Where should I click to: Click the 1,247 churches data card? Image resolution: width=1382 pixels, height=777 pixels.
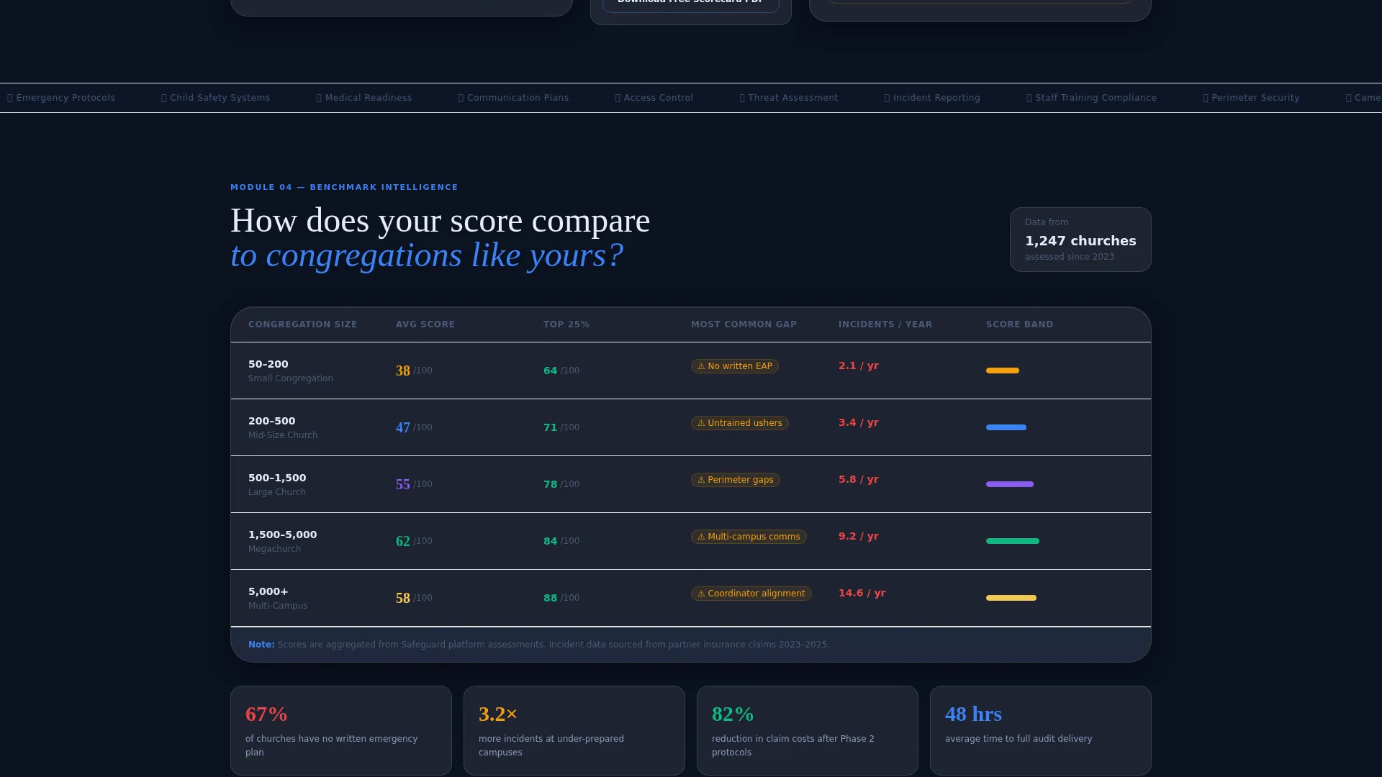[x=1080, y=240]
